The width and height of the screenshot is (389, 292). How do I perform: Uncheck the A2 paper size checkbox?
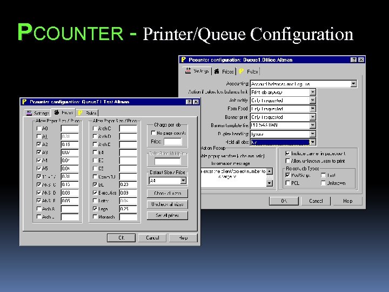tap(39, 144)
